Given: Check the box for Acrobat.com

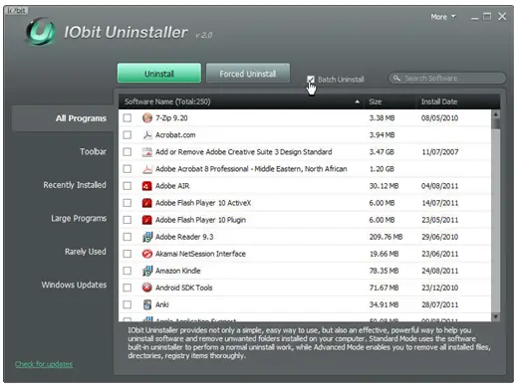Looking at the screenshot, I should [x=128, y=135].
